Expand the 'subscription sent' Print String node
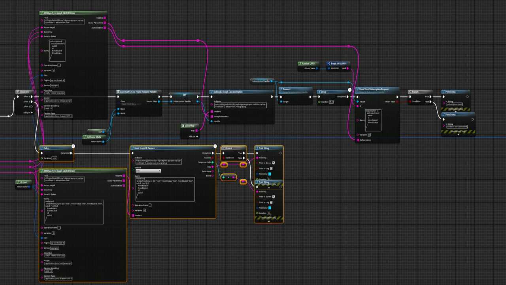 click(x=455, y=112)
